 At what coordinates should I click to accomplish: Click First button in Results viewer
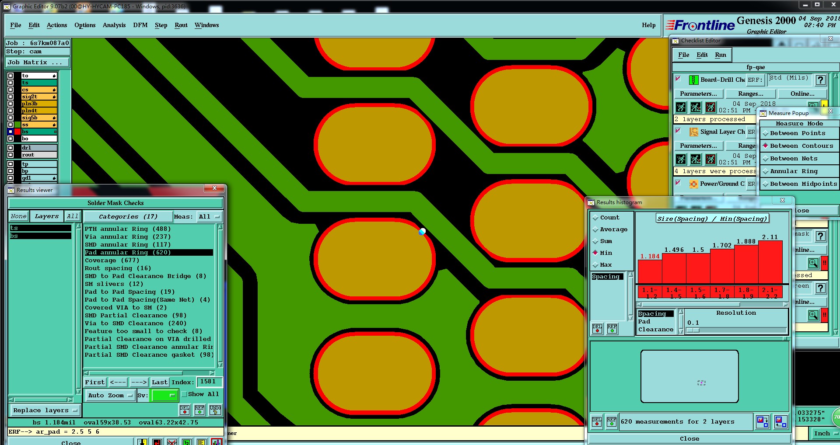pos(95,382)
